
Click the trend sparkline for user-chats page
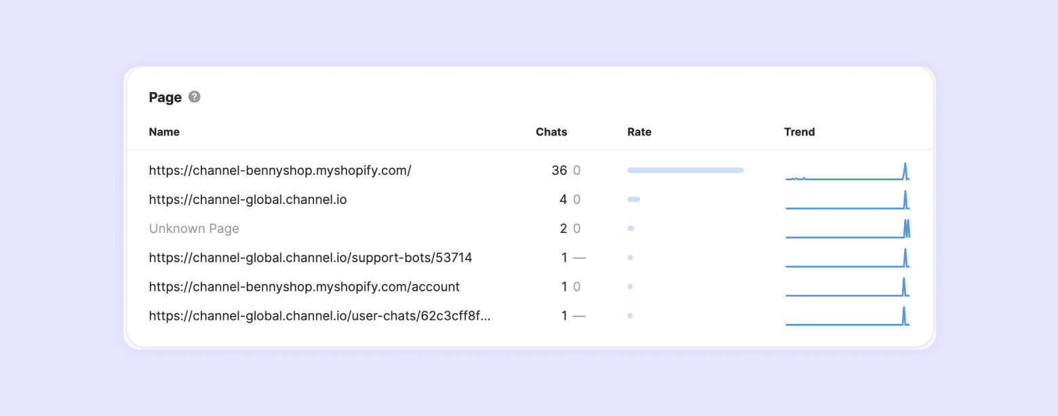click(x=847, y=317)
